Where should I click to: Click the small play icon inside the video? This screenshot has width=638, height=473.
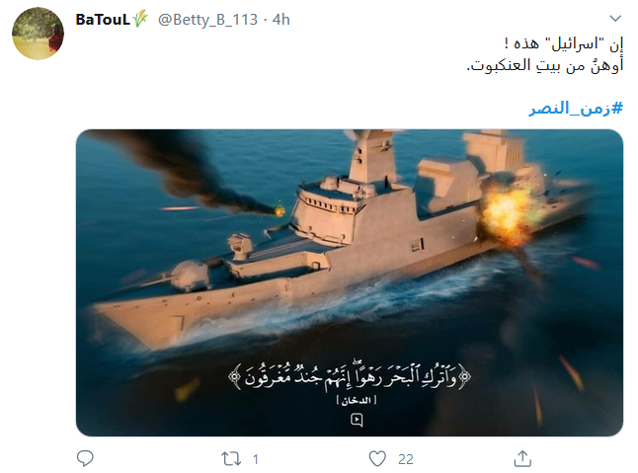click(x=357, y=420)
